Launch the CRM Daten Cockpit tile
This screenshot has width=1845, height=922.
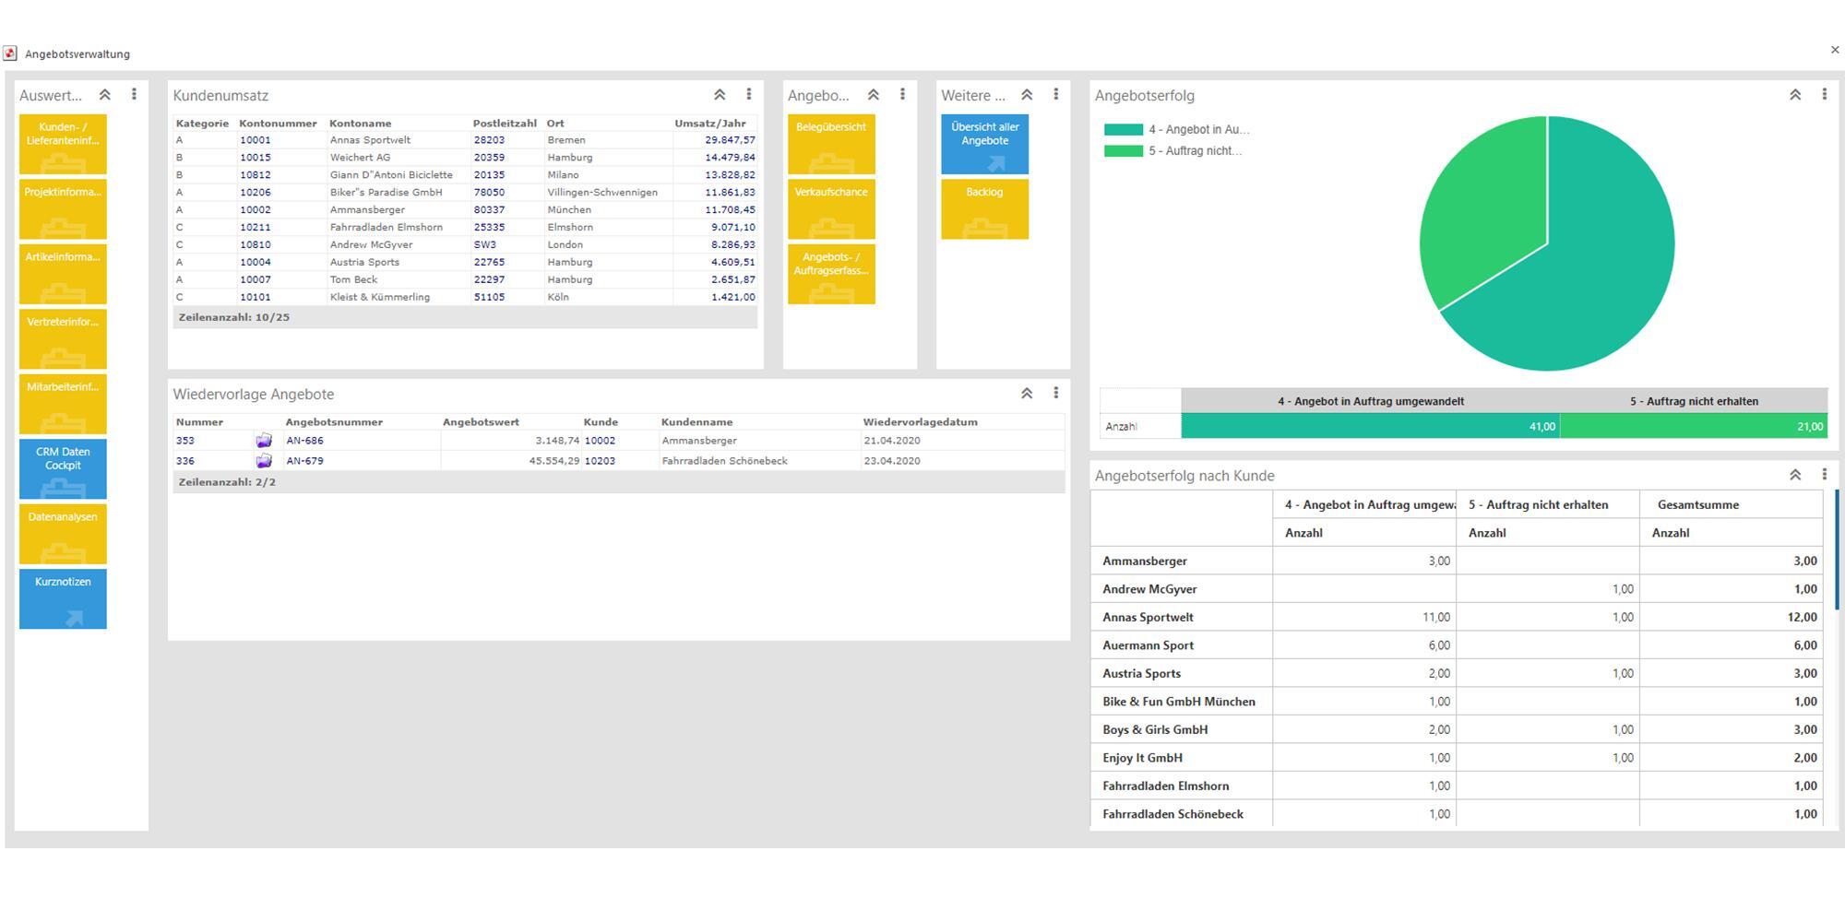pos(63,469)
